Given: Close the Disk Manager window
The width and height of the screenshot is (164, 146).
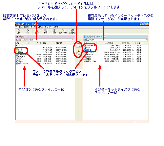Looking at the screenshot, I should coord(147,24).
